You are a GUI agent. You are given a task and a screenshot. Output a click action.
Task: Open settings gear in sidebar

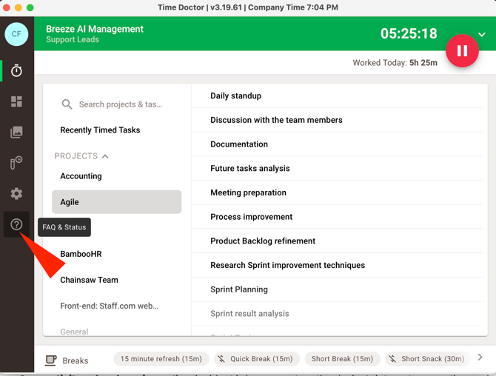[x=16, y=193]
